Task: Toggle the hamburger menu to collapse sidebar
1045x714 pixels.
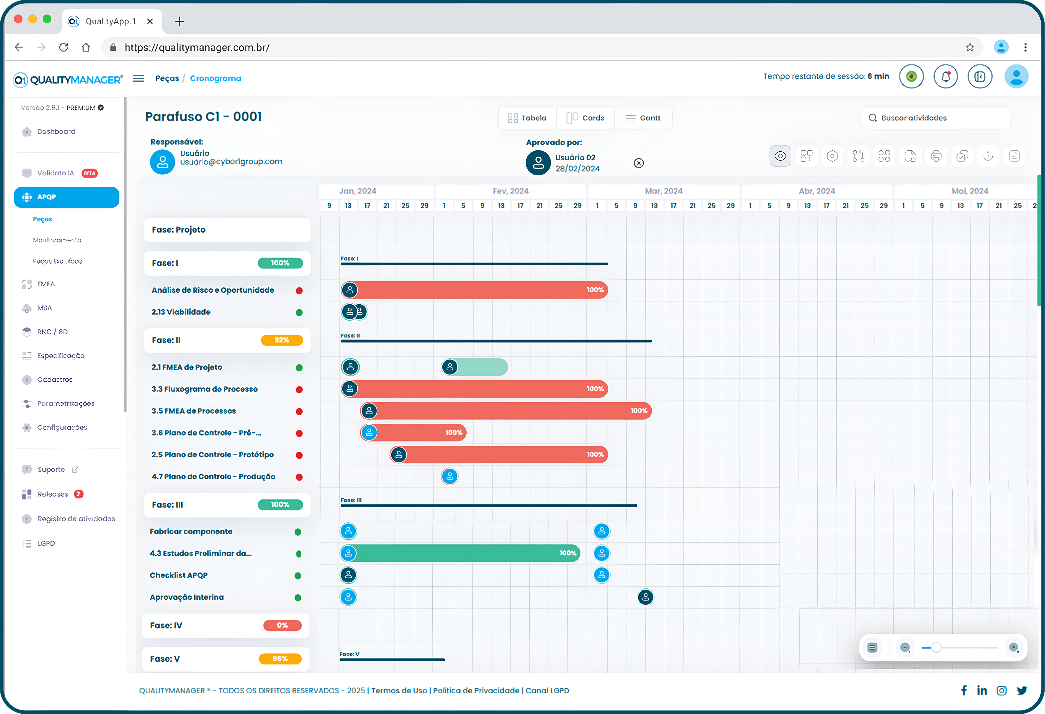Action: point(139,79)
